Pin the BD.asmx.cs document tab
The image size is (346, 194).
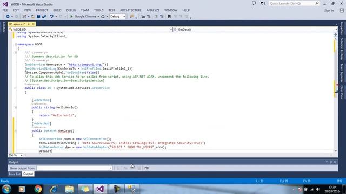[x=29, y=24]
